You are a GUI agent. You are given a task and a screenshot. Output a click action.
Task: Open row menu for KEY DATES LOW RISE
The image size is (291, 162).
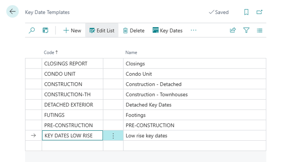(113, 136)
